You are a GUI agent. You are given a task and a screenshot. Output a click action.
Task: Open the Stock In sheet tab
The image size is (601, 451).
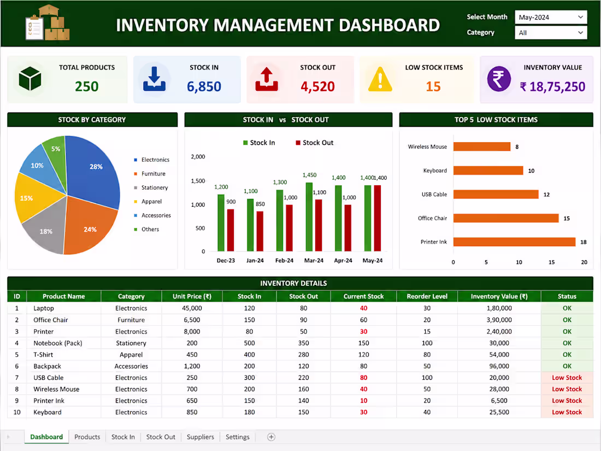click(123, 437)
